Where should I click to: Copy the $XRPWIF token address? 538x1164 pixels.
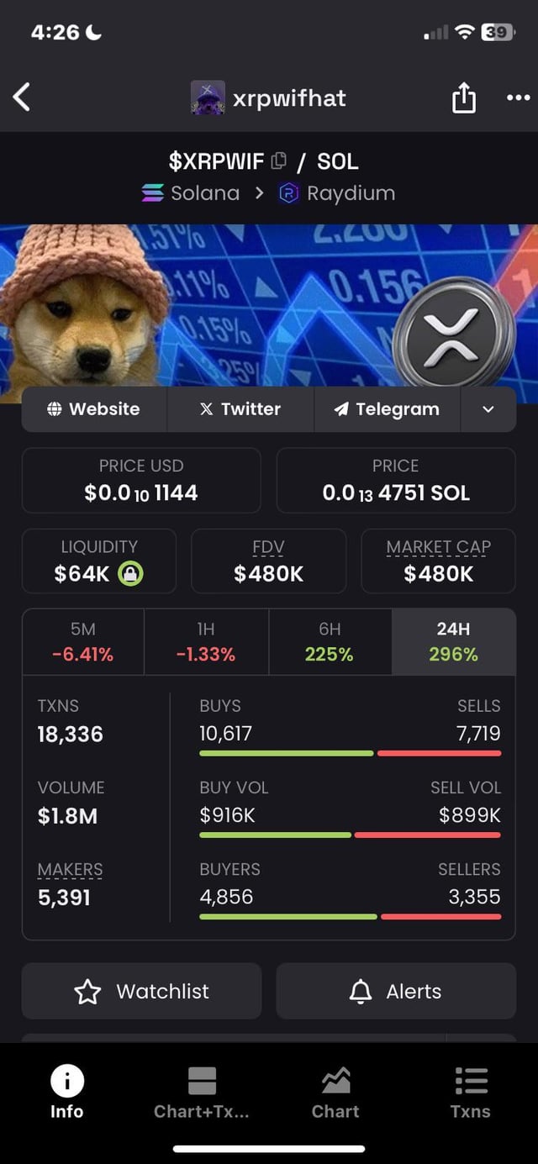click(279, 160)
